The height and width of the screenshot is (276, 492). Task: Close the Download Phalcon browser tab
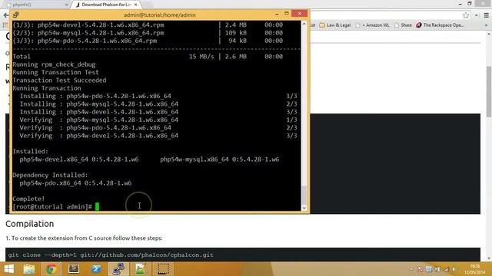(x=135, y=5)
